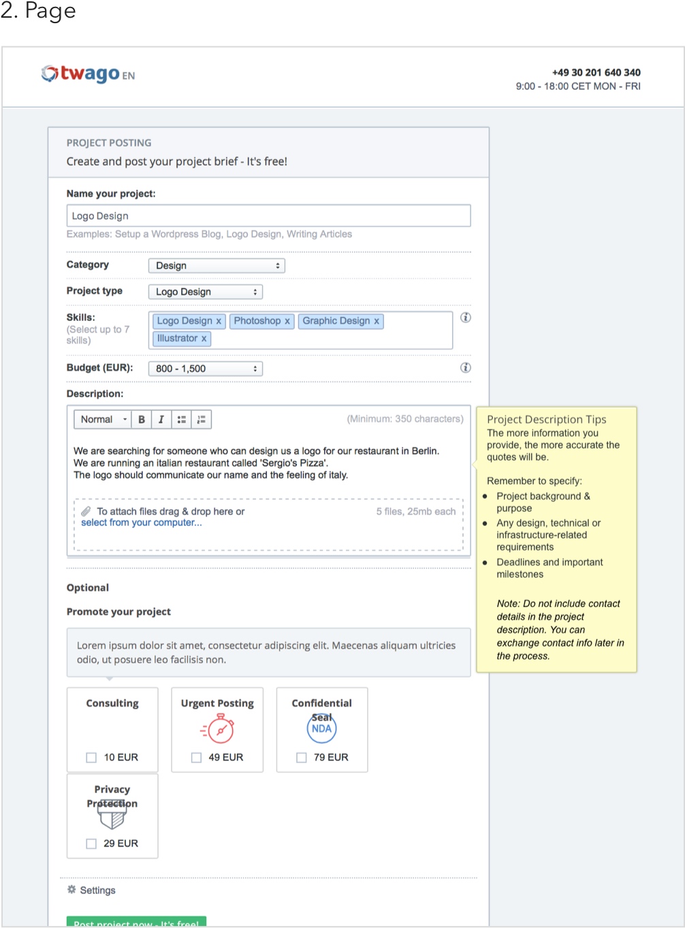Remove the Photoshop skill tag
This screenshot has height=928, width=685.
[287, 321]
